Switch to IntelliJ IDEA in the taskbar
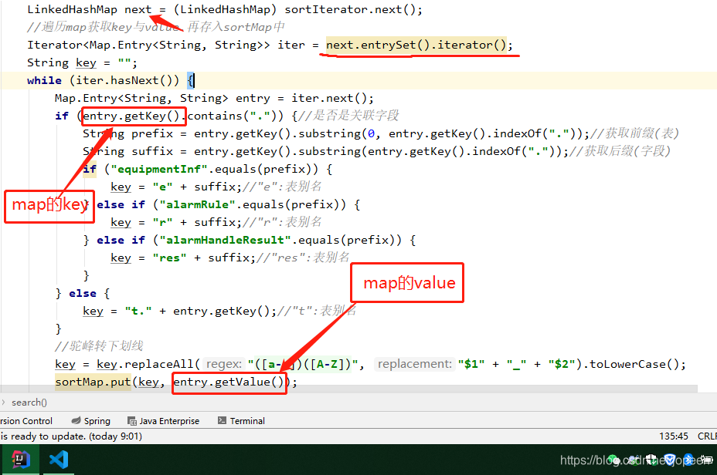The width and height of the screenshot is (717, 475). (x=20, y=460)
